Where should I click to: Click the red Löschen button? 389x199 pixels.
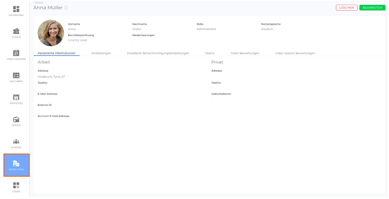(346, 8)
